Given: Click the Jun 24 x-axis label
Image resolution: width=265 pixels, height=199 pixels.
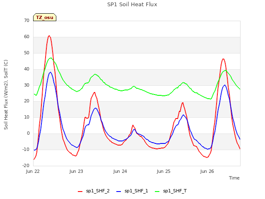Looking at the screenshot, I should coord(120,171).
